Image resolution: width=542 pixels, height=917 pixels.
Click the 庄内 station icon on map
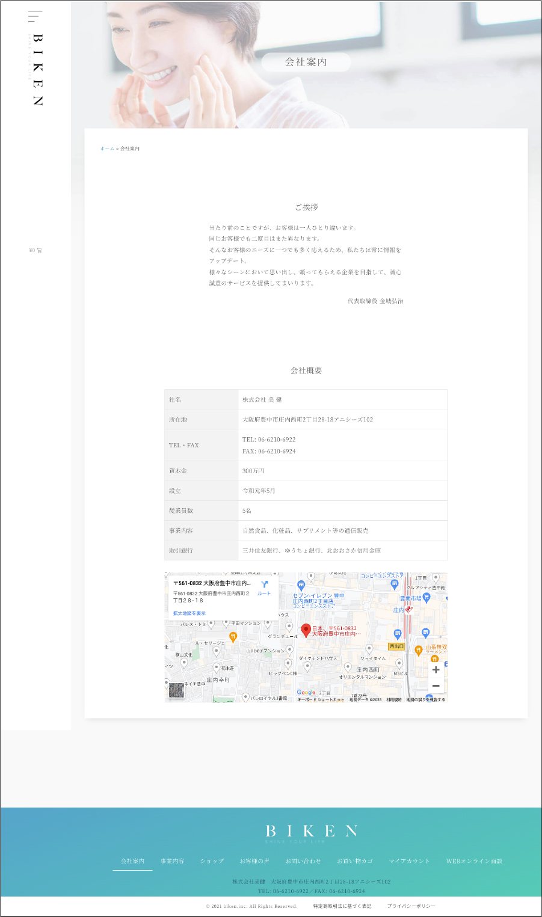[408, 609]
